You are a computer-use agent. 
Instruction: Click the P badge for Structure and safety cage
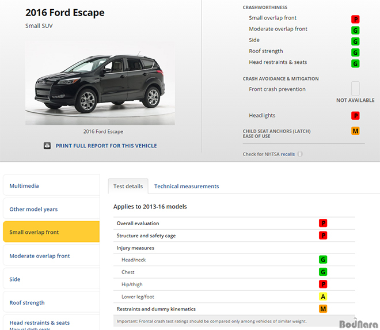click(x=323, y=236)
